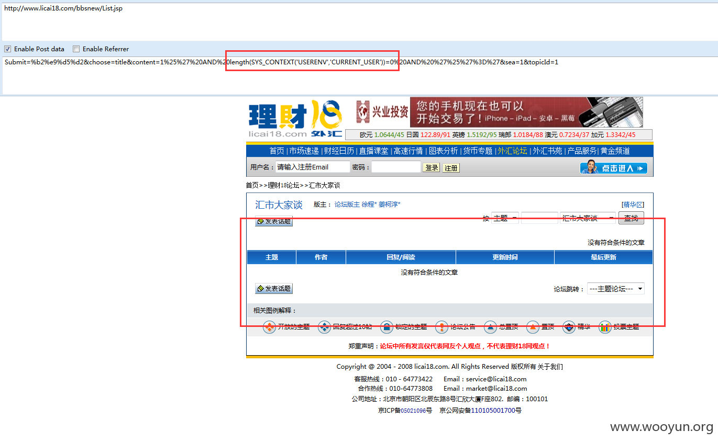The height and width of the screenshot is (442, 718).
Task: Click the 理财18 licai18.com logo
Action: tap(295, 119)
